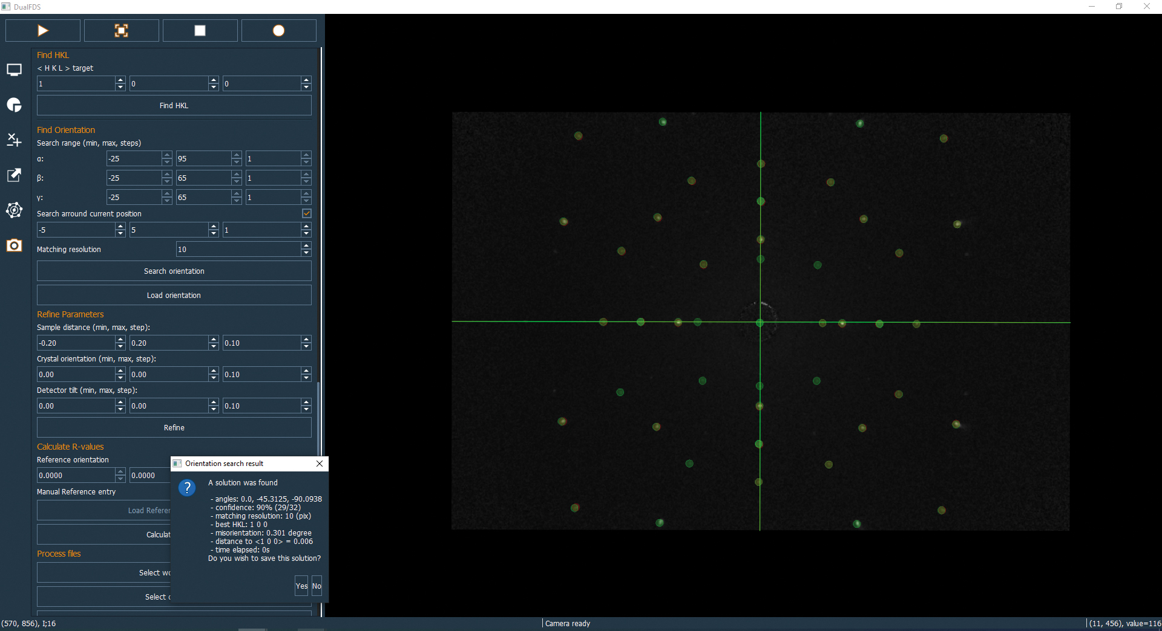Click the round record button
This screenshot has width=1162, height=631.
278,31
